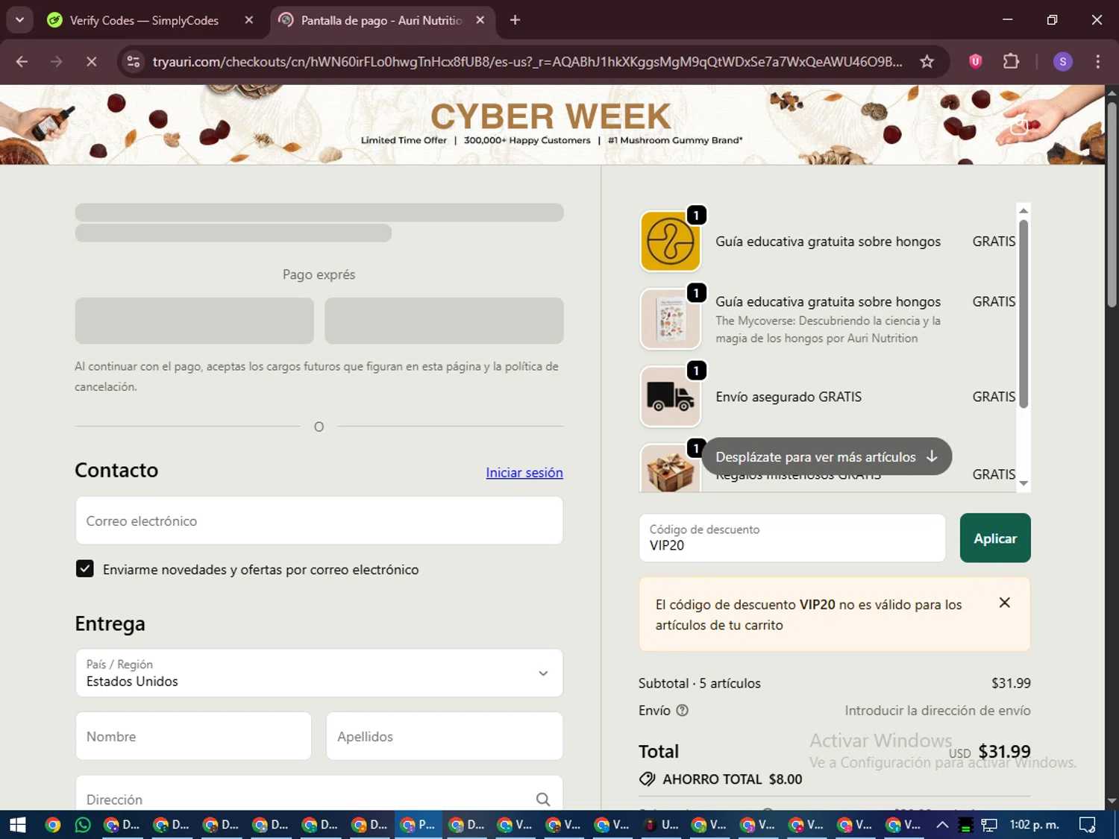Image resolution: width=1119 pixels, height=839 pixels.
Task: Click the page scrollbar up arrow
Action: (1112, 93)
